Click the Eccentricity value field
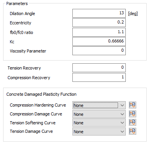 pos(99,23)
